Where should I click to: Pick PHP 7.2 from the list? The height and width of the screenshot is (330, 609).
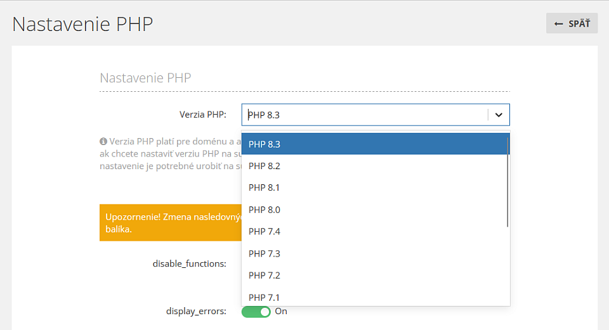(x=375, y=276)
